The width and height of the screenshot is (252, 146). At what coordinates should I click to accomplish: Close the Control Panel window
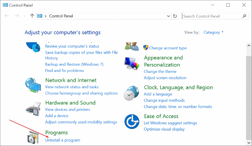click(244, 5)
